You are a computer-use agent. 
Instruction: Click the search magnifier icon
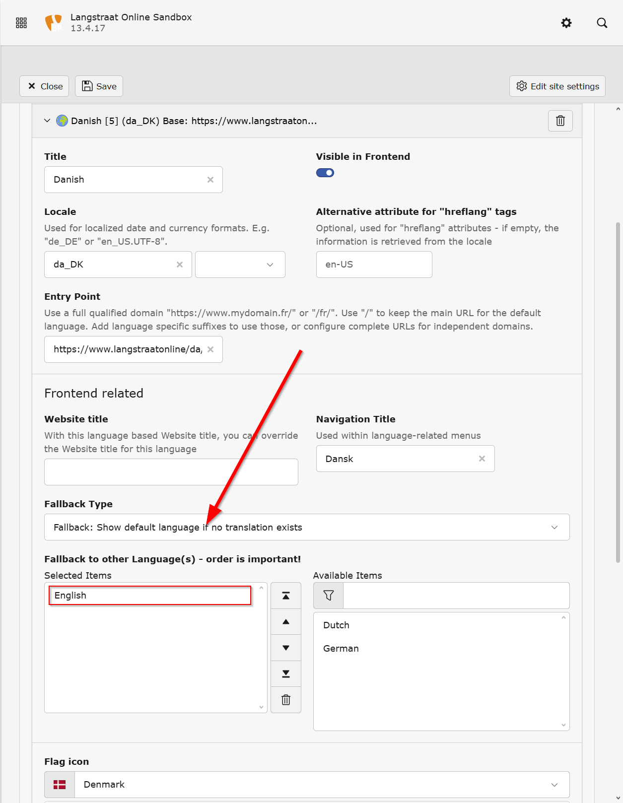tap(602, 23)
